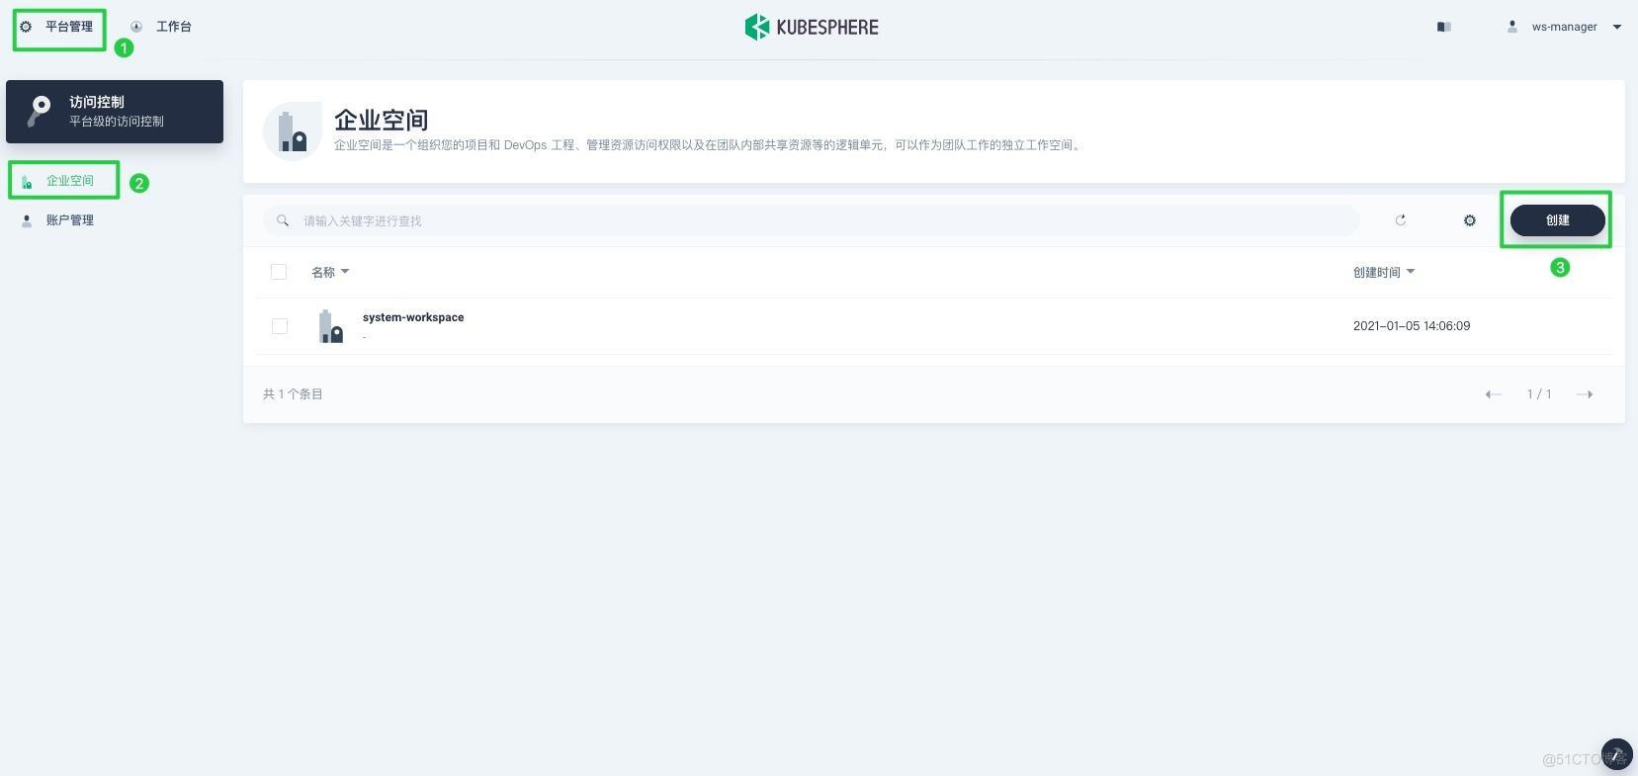Image resolution: width=1638 pixels, height=776 pixels.
Task: Refresh the workspace list
Action: (x=1401, y=220)
